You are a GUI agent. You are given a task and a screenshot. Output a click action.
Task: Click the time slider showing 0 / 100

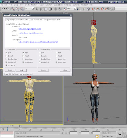pyautogui.click(x=11, y=126)
